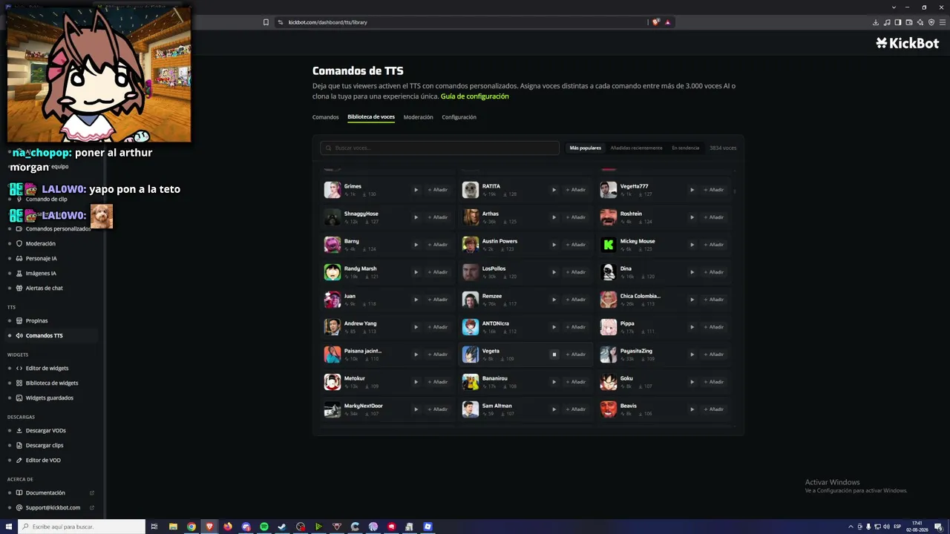This screenshot has height=534, width=950.
Task: Select the Biblioteca de voces tab
Action: [371, 117]
